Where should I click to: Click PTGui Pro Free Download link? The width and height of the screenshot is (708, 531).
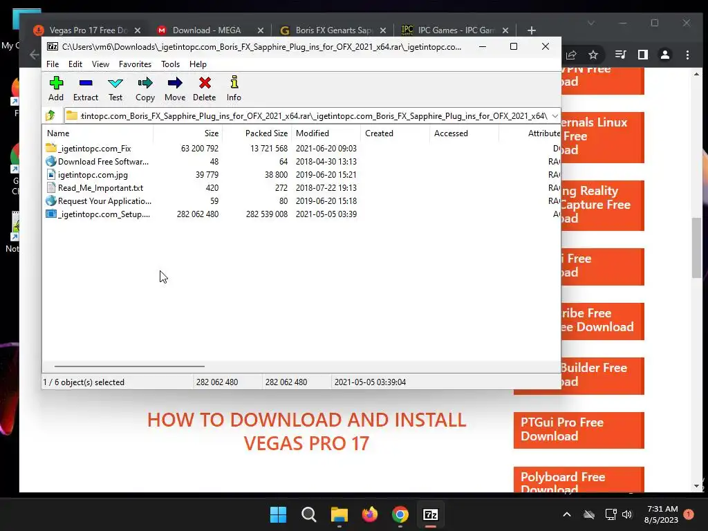579,429
